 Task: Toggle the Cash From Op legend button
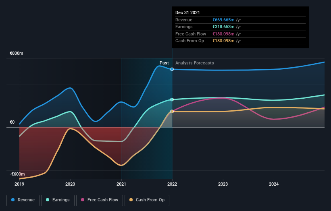(147, 200)
